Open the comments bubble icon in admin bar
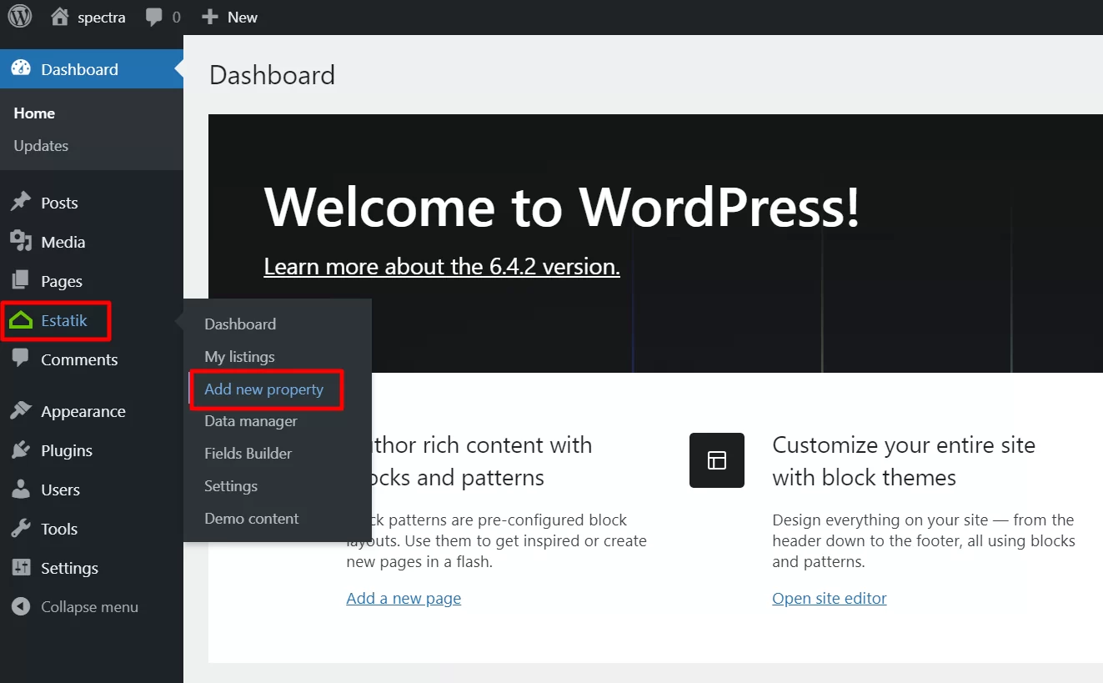Viewport: 1103px width, 683px height. pyautogui.click(x=154, y=18)
